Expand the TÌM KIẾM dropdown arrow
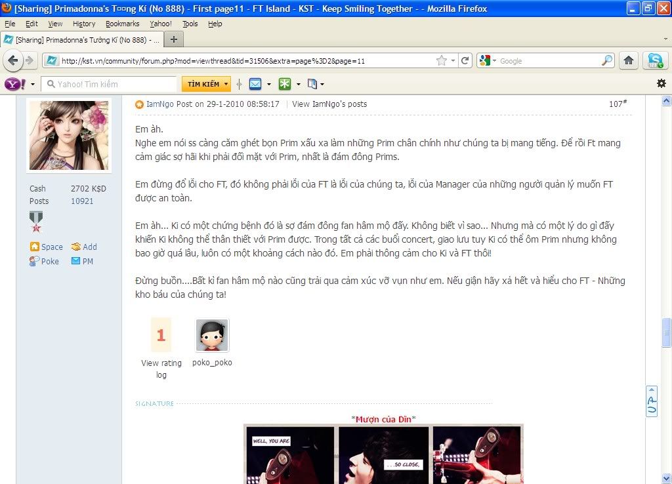The image size is (672, 484). [x=226, y=84]
